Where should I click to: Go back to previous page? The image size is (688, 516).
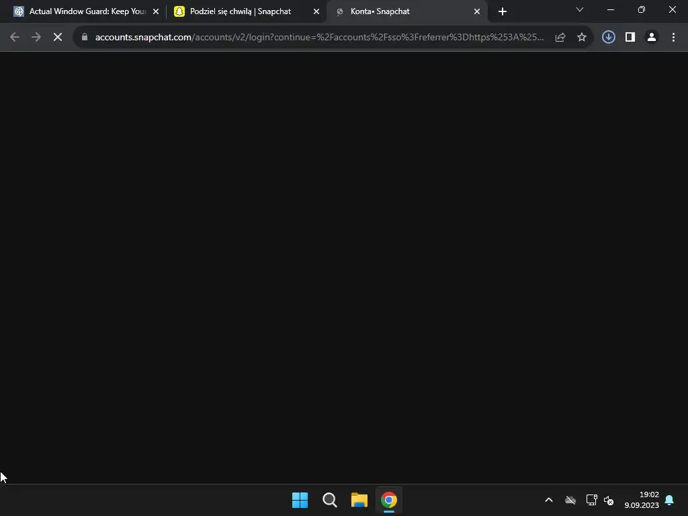pyautogui.click(x=15, y=38)
